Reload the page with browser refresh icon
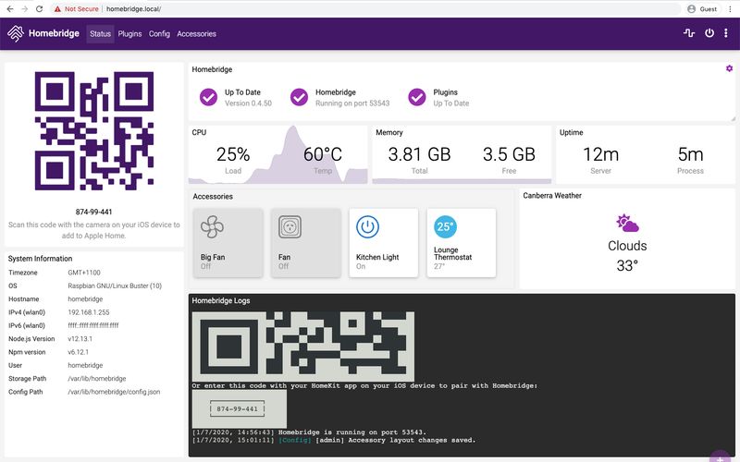740x462 pixels. point(39,8)
